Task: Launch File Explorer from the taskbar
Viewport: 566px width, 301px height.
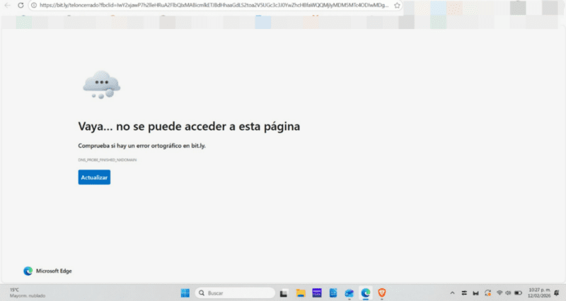Action: (300, 293)
